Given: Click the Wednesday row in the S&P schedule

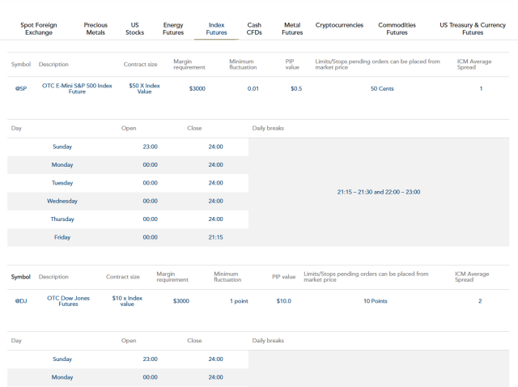Looking at the screenshot, I should tap(62, 201).
